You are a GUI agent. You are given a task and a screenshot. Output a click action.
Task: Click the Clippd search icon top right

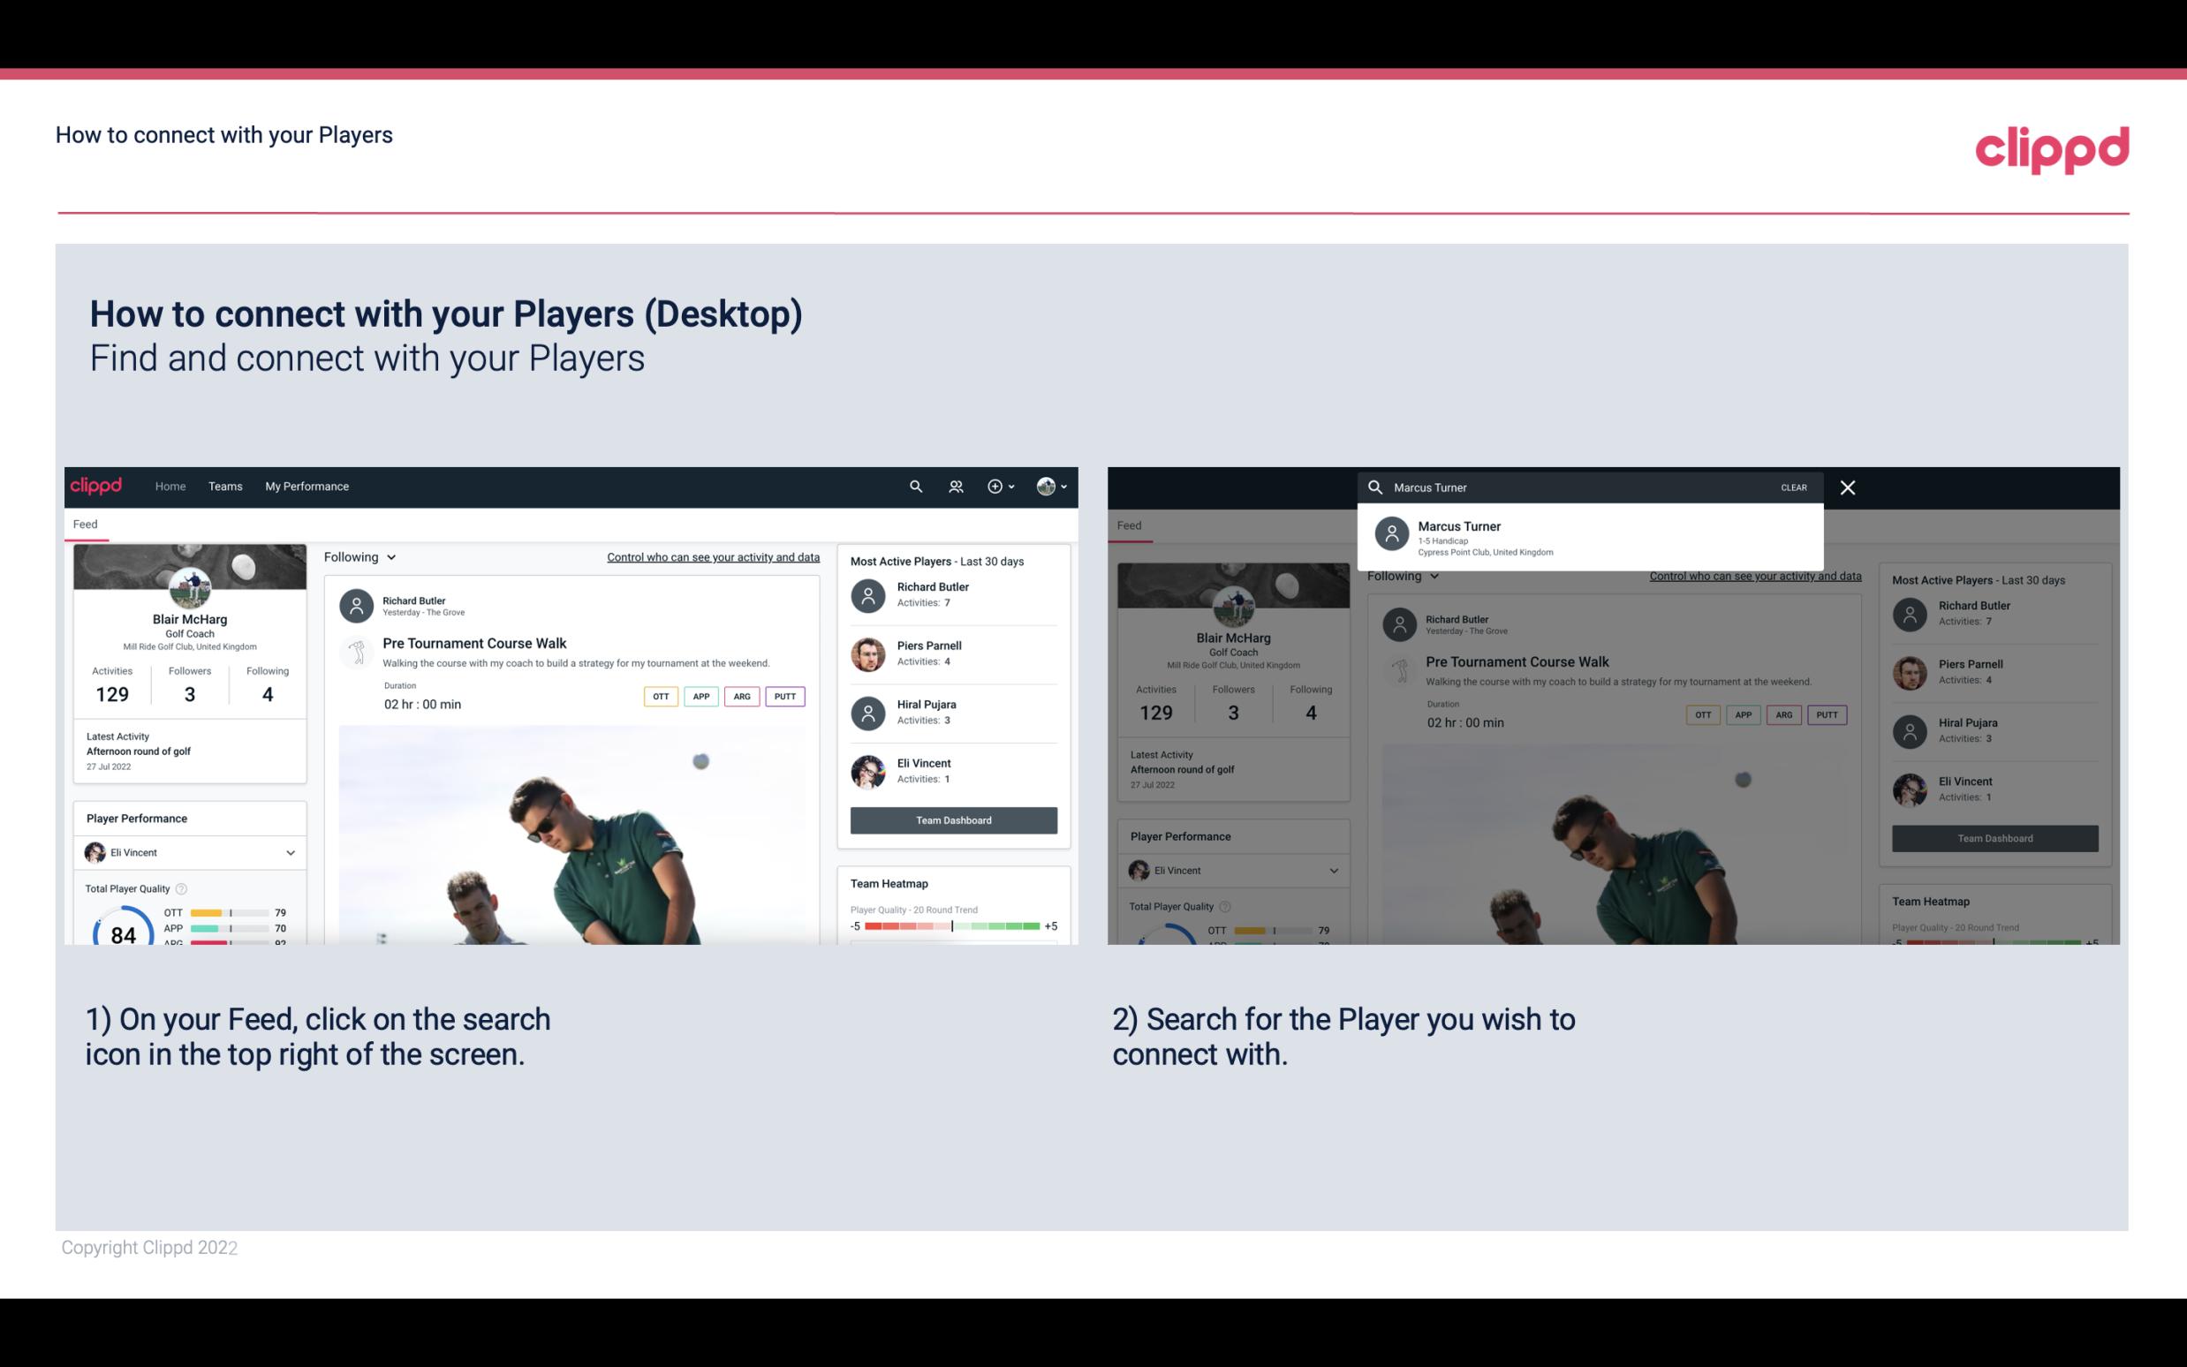912,485
